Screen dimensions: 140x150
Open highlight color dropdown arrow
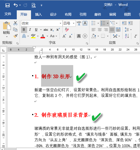pyautogui.click(x=38, y=36)
